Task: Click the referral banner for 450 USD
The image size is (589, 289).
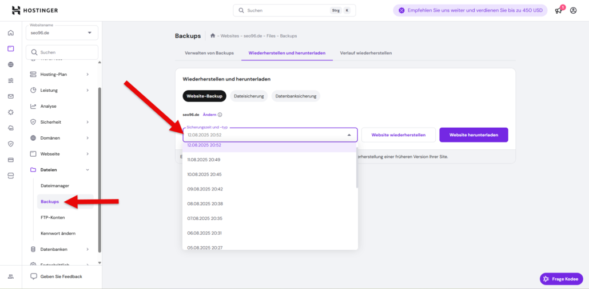Action: (x=470, y=10)
